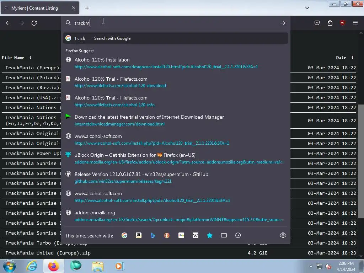Image resolution: width=364 pixels, height=273 pixels.
Task: Open Internet Download Manager trial suggestion
Action: tap(176, 120)
